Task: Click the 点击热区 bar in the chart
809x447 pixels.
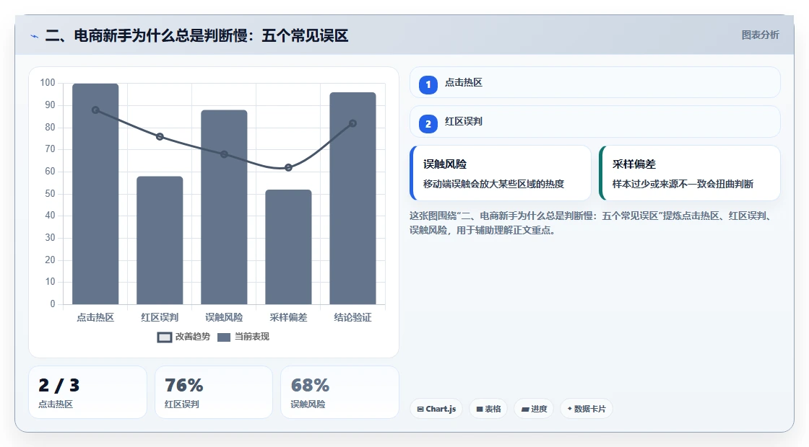Action: click(x=95, y=194)
